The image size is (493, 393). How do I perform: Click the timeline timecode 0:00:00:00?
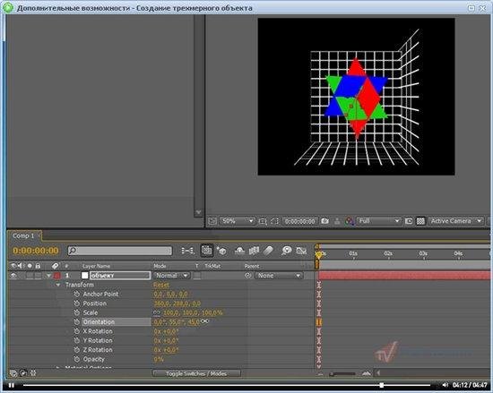[36, 251]
